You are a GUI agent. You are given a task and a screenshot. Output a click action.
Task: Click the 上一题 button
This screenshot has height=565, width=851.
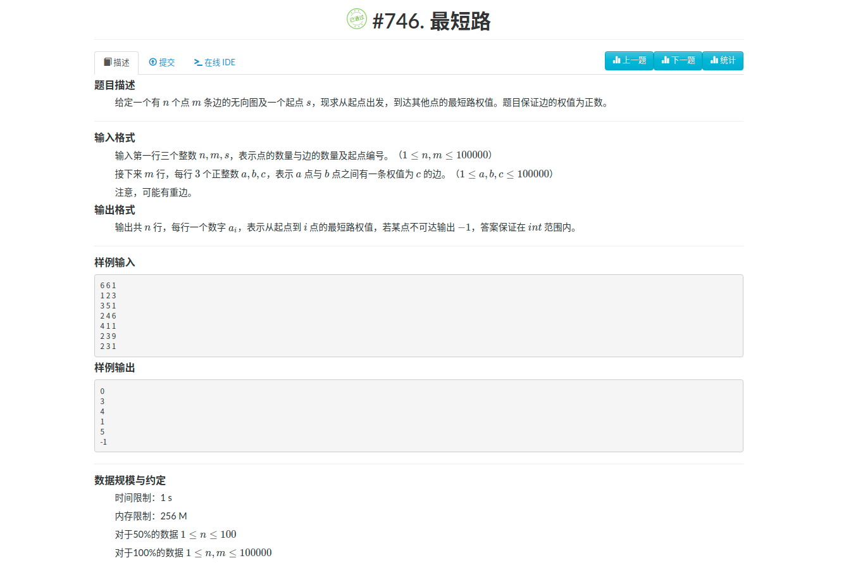(x=629, y=60)
